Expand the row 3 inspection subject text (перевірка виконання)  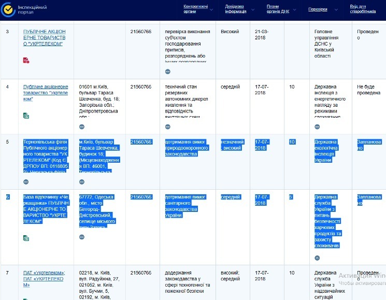(x=168, y=72)
